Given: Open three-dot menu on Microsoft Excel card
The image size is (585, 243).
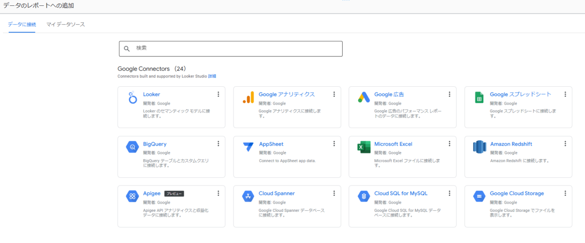Looking at the screenshot, I should [449, 144].
